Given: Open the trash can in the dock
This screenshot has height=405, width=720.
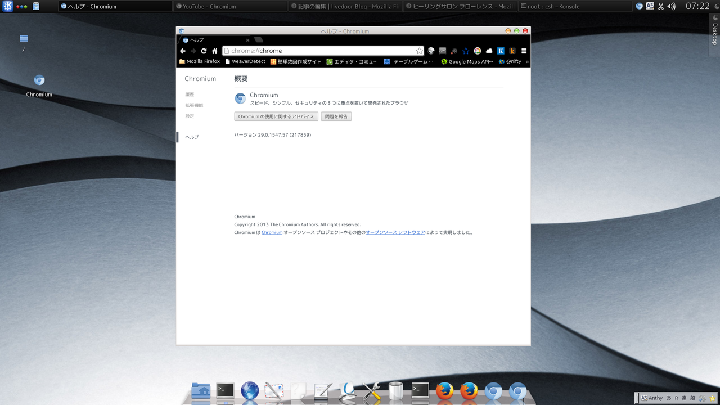Looking at the screenshot, I should (x=395, y=390).
